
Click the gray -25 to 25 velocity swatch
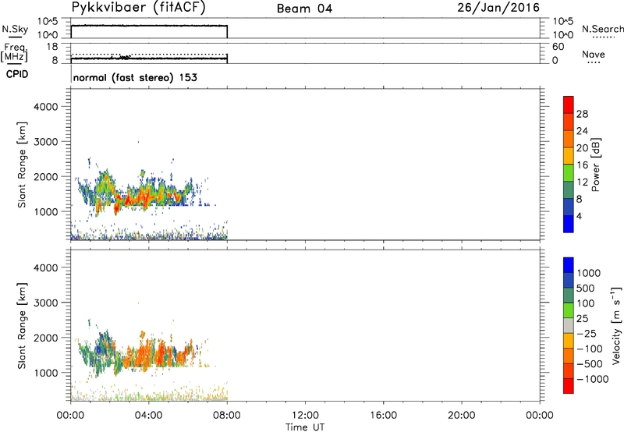pos(569,326)
